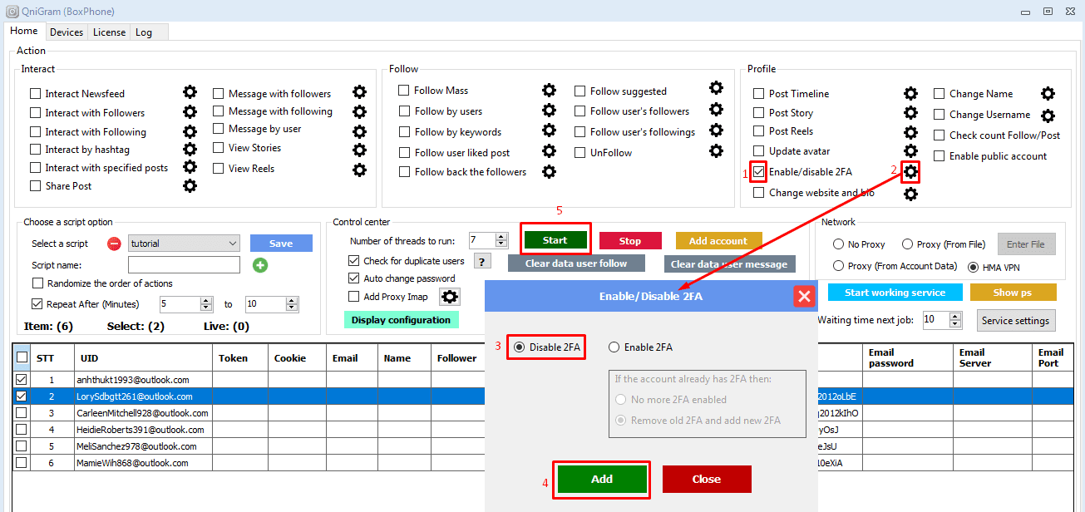This screenshot has width=1085, height=512.
Task: Open Add Proxy Imap gear settings
Action: coord(450,297)
